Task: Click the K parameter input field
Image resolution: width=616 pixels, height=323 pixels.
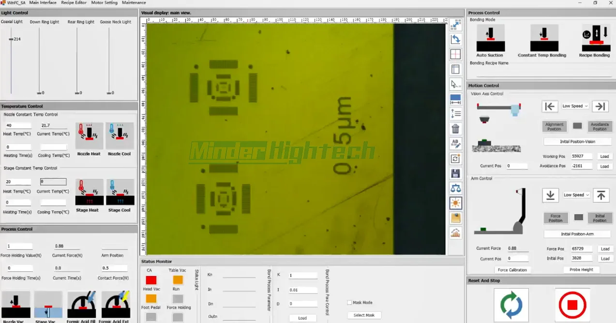Action: [x=302, y=275]
